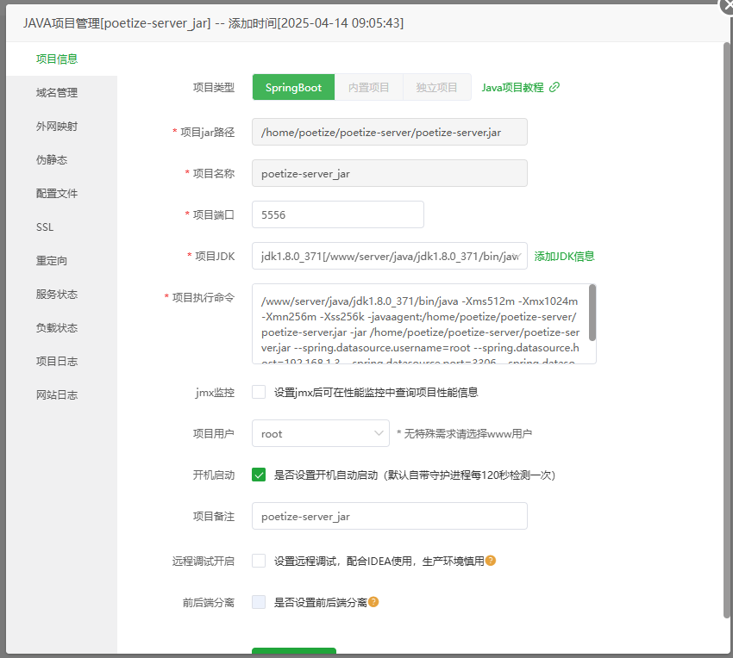Click the external link icon beside Java项目教程
This screenshot has width=733, height=658.
554,87
